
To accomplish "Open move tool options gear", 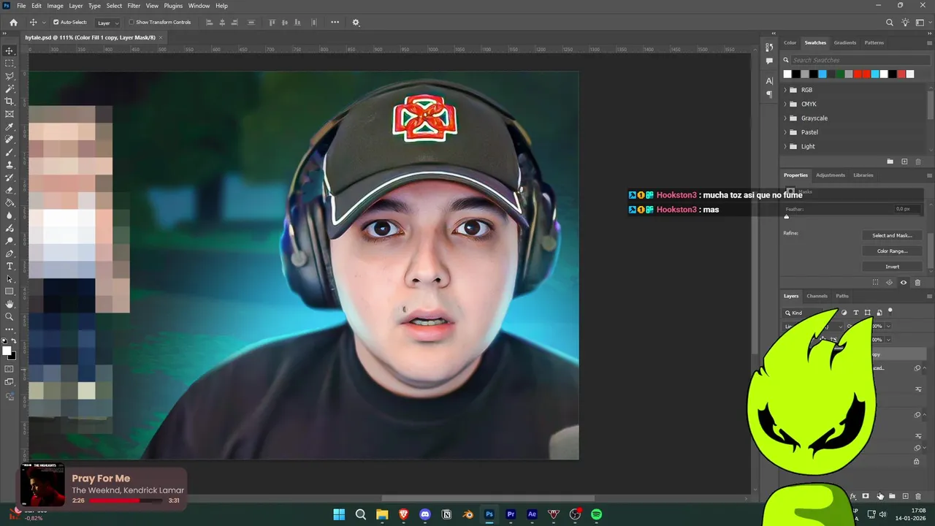I will [356, 23].
